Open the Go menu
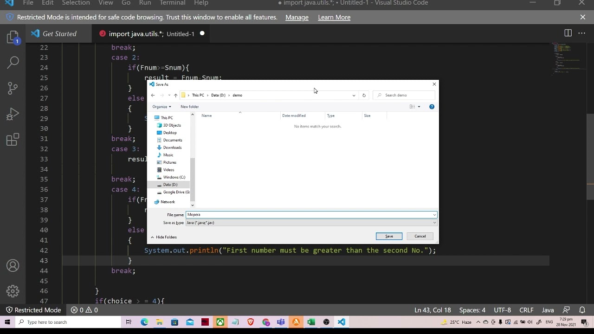The image size is (594, 334). tap(126, 3)
